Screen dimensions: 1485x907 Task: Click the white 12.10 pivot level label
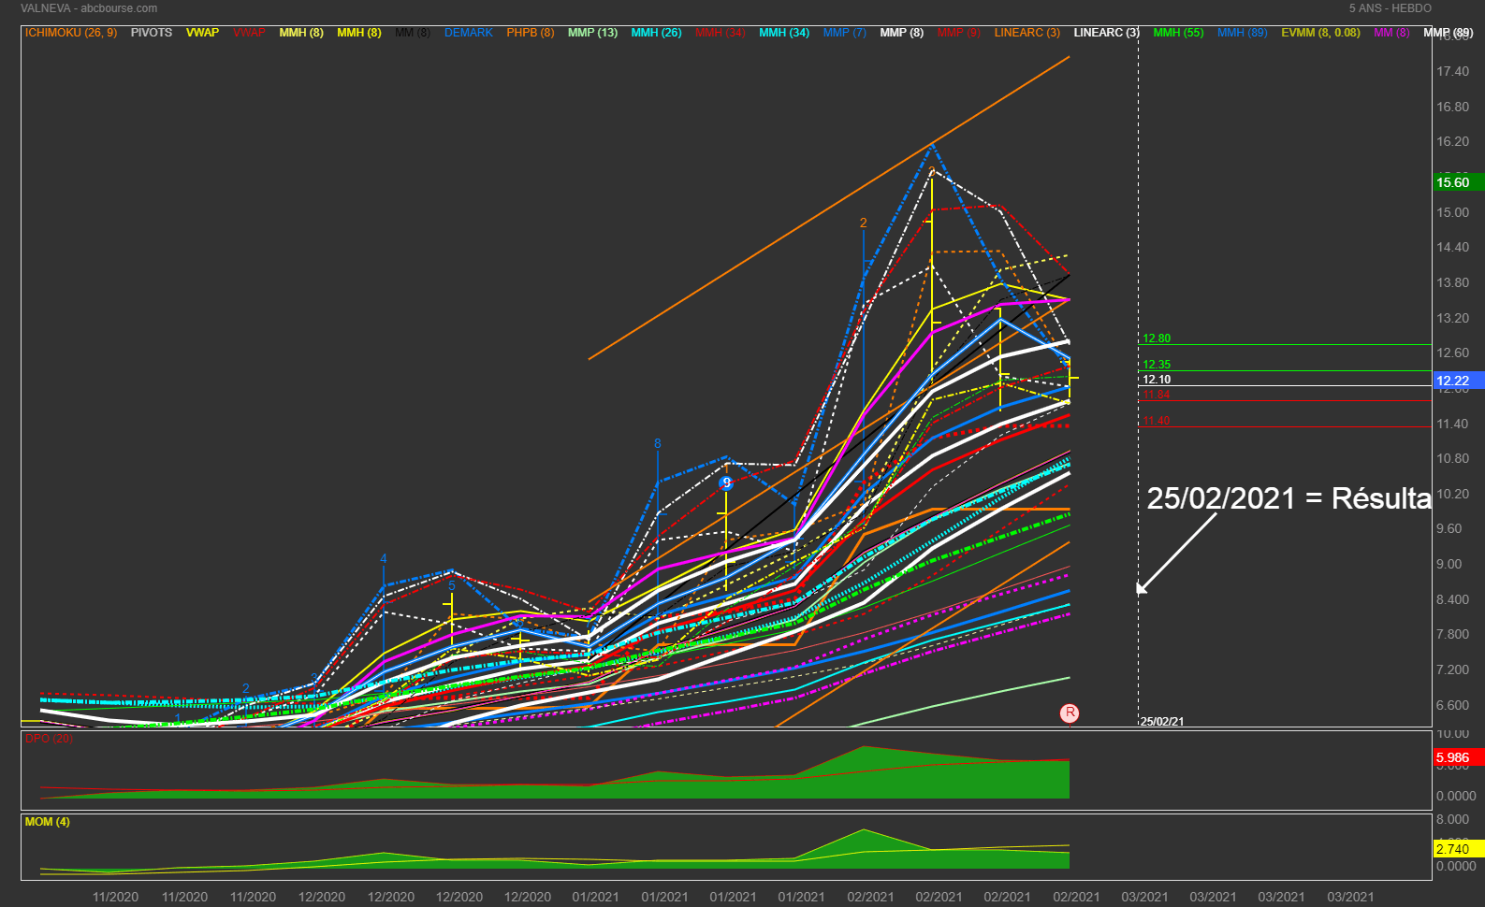click(x=1157, y=380)
